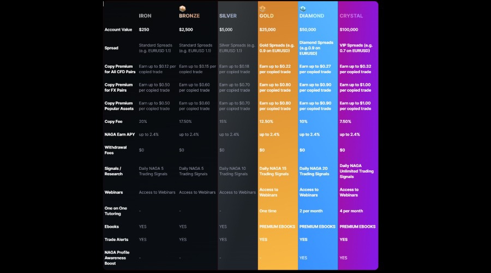Select the GOLD column header
Viewport: 491px width, 273px height.
tap(266, 16)
